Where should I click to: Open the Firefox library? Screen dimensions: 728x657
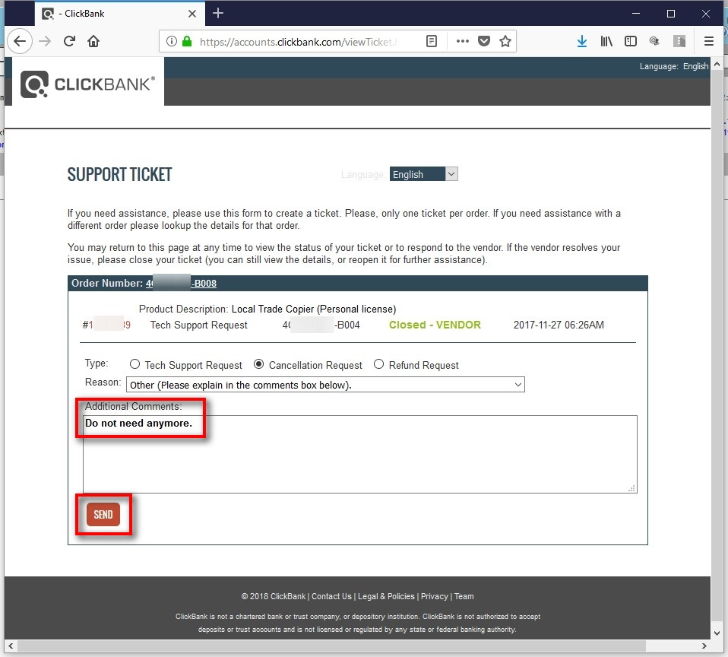pyautogui.click(x=606, y=41)
